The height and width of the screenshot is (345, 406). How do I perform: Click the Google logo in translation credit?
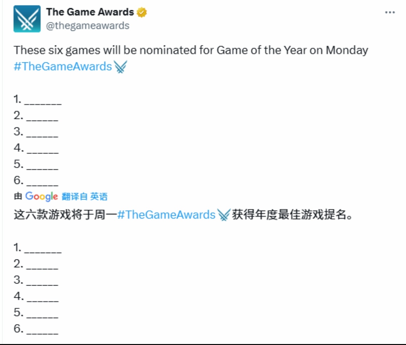click(41, 196)
